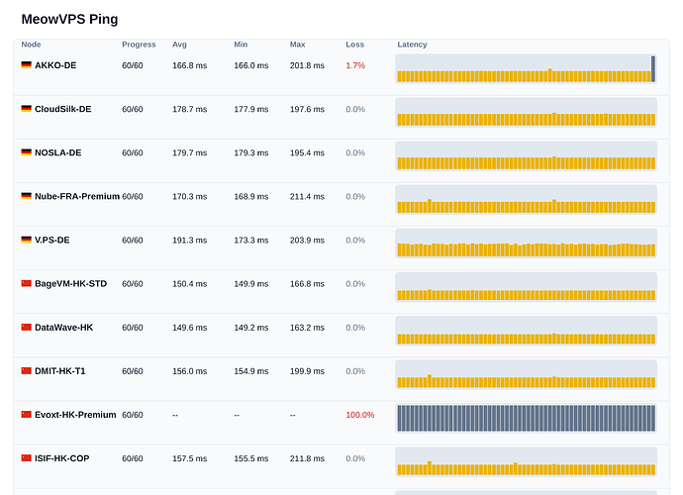This screenshot has height=495, width=683.
Task: Select the CloudSilk-DE node name
Action: click(63, 109)
